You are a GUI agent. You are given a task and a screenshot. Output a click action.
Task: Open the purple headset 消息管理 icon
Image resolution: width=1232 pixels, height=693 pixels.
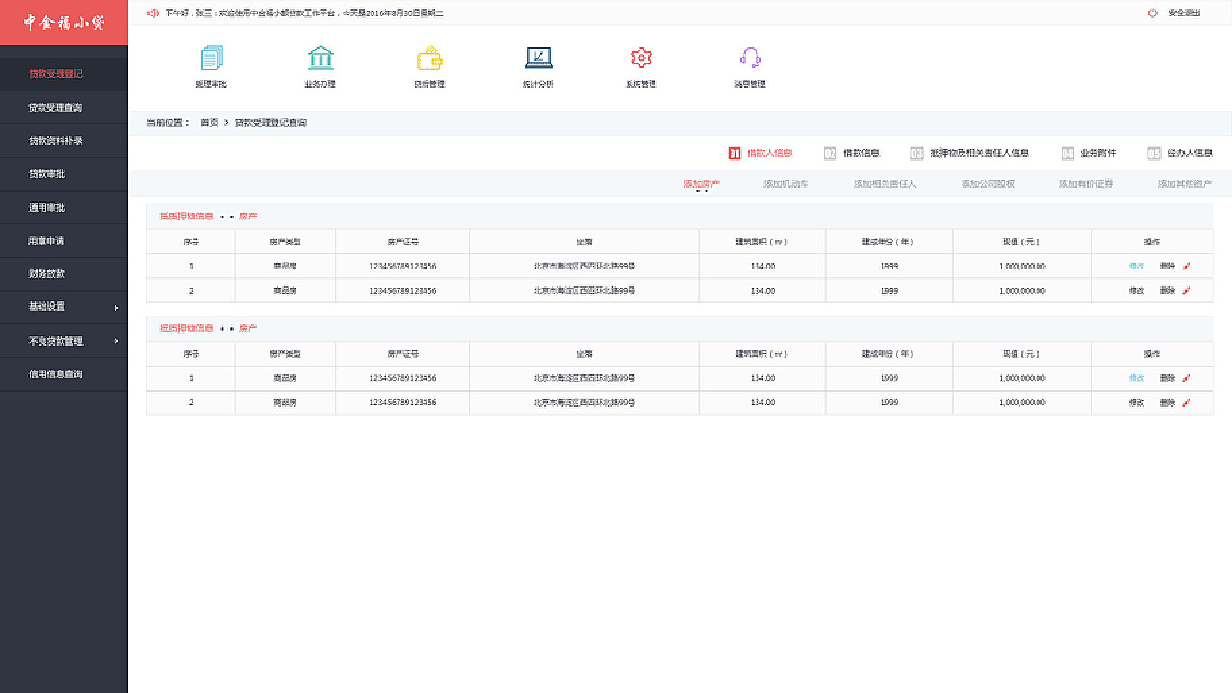(x=751, y=59)
